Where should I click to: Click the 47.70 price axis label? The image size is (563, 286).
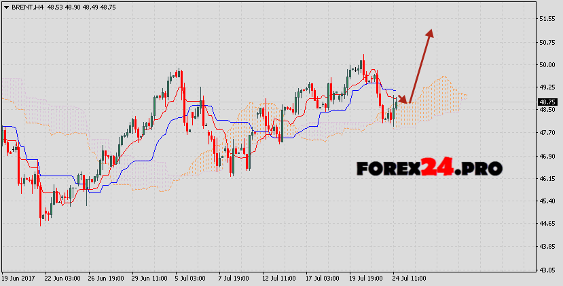coord(547,134)
